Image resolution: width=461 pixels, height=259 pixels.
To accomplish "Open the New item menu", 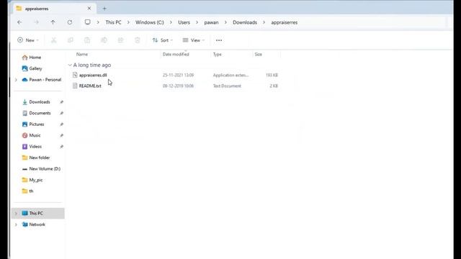I will click(x=28, y=40).
